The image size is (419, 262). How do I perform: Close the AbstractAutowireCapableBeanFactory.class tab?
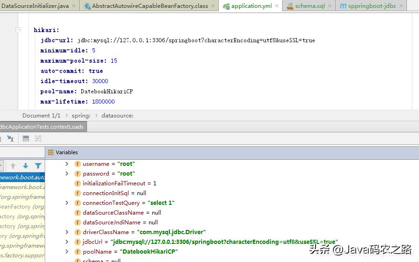[x=213, y=6]
